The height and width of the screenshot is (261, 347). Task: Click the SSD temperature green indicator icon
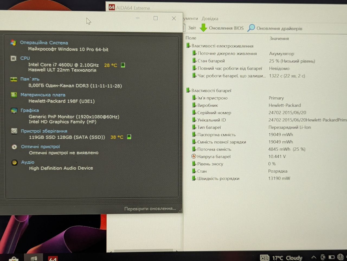click(129, 137)
